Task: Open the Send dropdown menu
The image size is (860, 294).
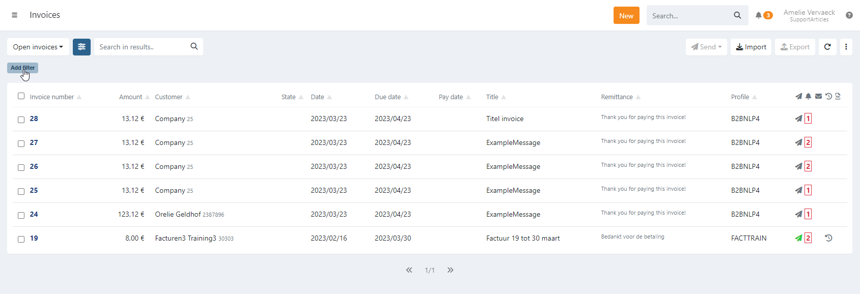Action: (706, 47)
